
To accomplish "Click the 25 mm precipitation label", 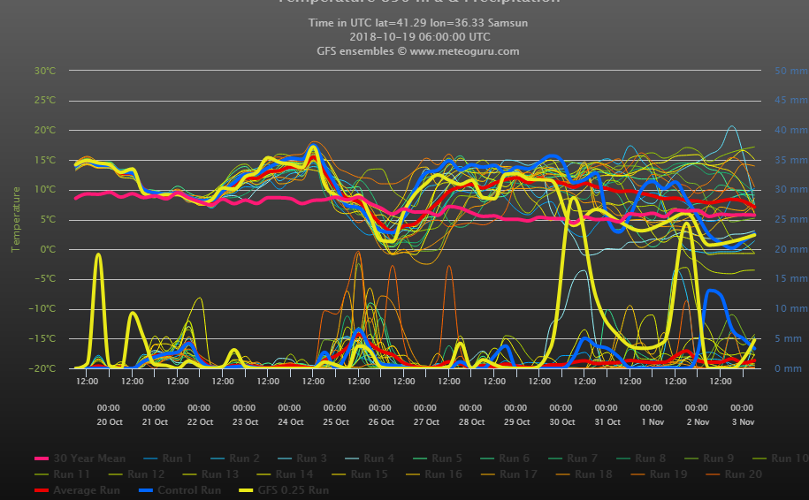I will click(791, 219).
